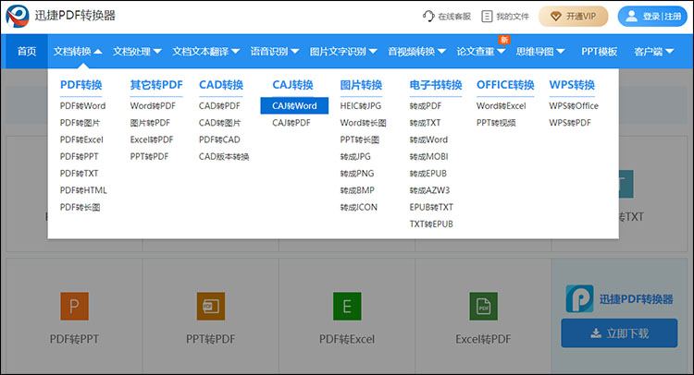The image size is (694, 375).
Task: Select ebook 转成TXT entry
Action: tap(425, 123)
